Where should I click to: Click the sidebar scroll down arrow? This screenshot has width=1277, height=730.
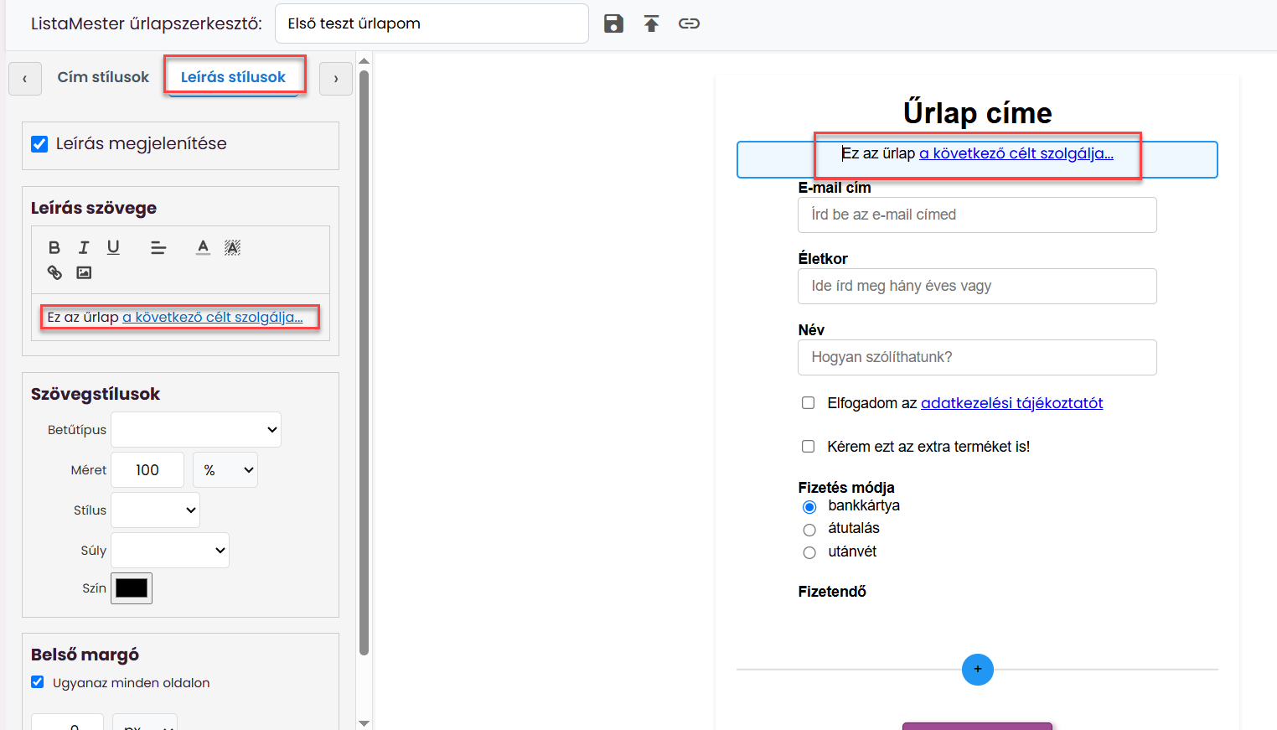[364, 722]
